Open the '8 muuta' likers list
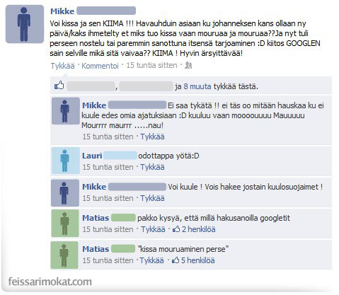Image resolution: width=339 pixels, height=295 pixels. coord(197,86)
